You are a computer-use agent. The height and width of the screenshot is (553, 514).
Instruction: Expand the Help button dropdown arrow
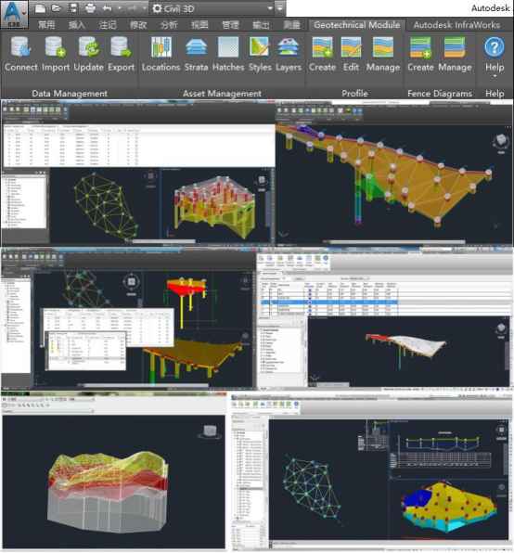click(495, 76)
